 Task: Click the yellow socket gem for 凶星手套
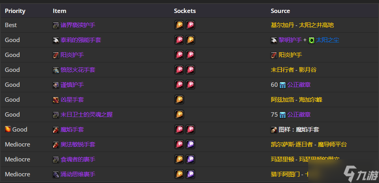(x=179, y=100)
